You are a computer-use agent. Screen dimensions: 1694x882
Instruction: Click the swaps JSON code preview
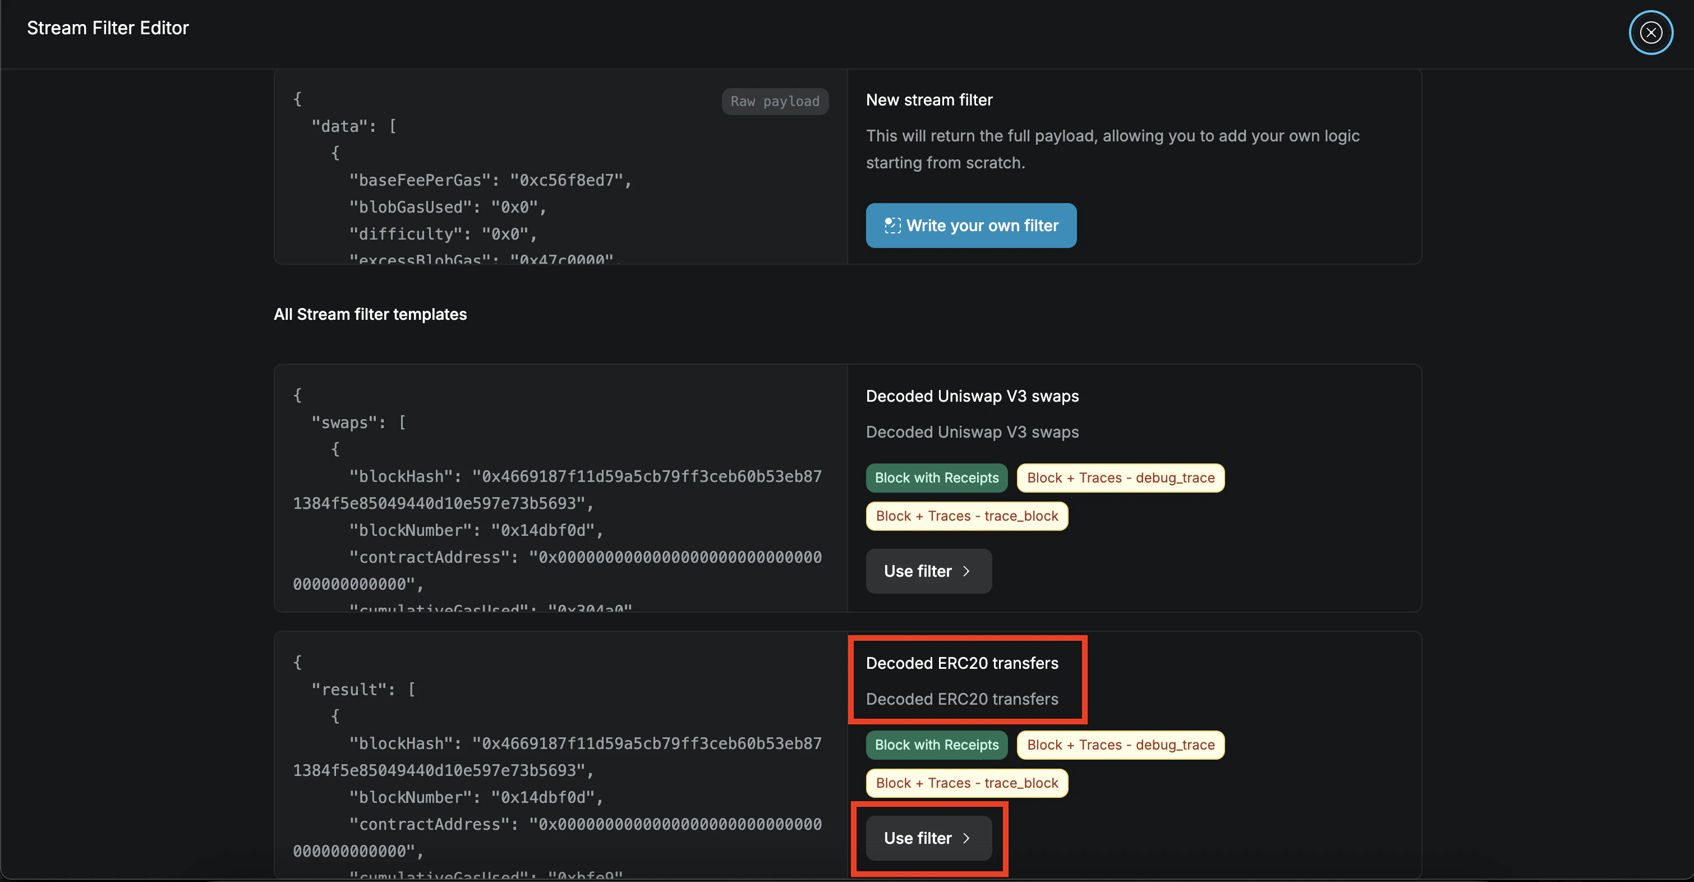tap(559, 500)
